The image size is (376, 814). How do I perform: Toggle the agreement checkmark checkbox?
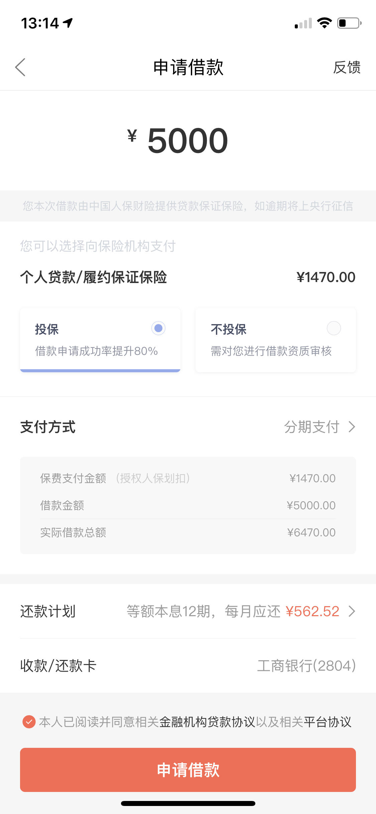tap(29, 722)
